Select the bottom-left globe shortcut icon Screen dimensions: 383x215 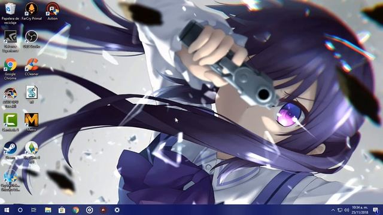10,180
